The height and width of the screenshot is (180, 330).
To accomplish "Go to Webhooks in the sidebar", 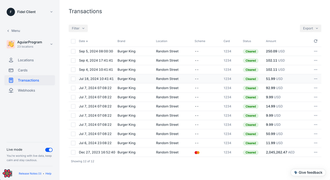I will (x=30, y=90).
